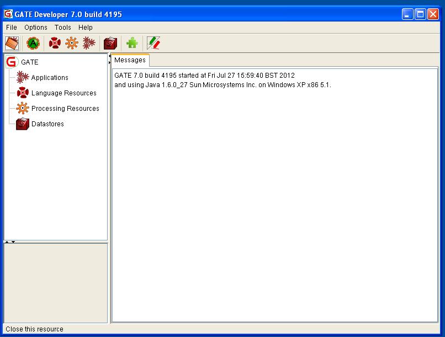Select Datastores in the resource tree
This screenshot has width=445, height=337.
[47, 124]
